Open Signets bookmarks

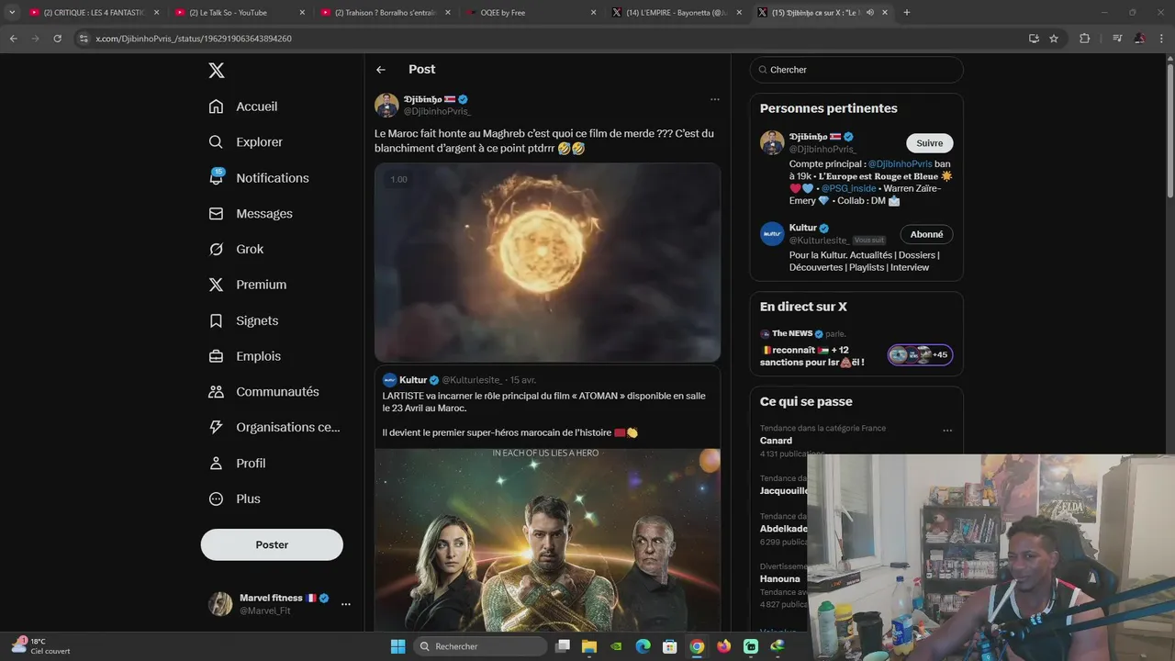243,320
